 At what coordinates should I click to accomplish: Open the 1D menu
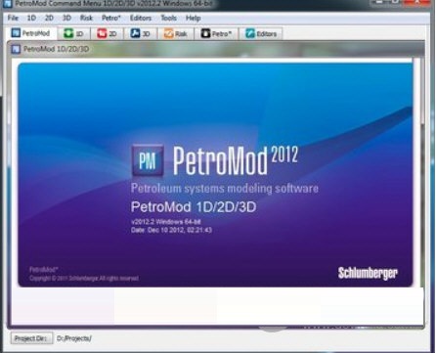pyautogui.click(x=31, y=18)
